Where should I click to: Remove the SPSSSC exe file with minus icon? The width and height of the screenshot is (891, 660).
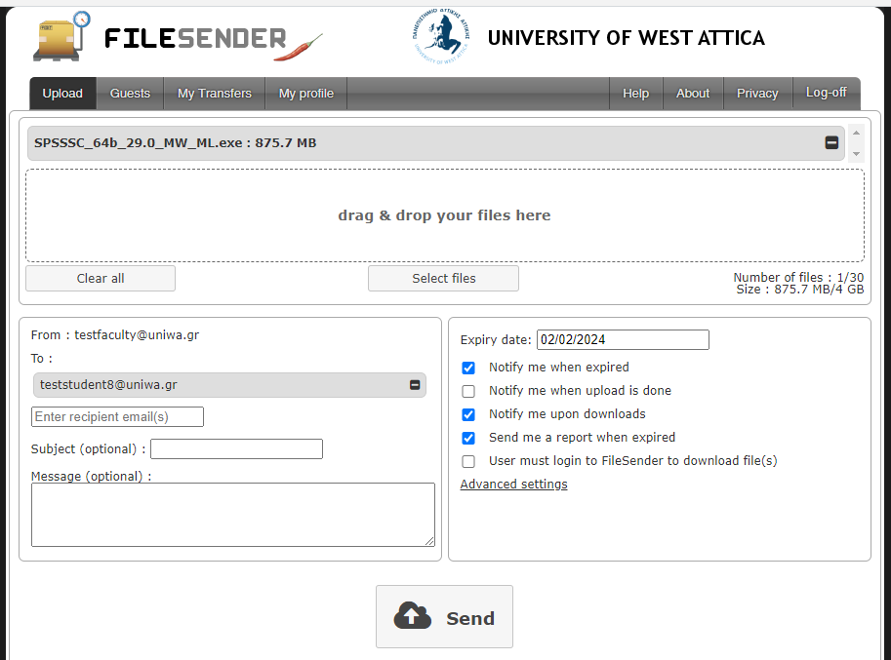point(831,143)
